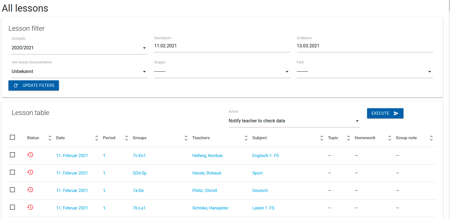Check the Hellwig, Kordula lesson row

coord(12,155)
